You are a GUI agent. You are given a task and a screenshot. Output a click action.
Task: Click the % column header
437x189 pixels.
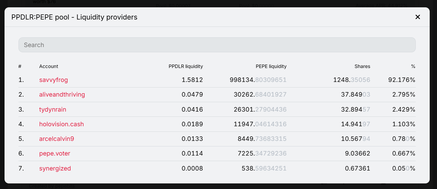[413, 66]
